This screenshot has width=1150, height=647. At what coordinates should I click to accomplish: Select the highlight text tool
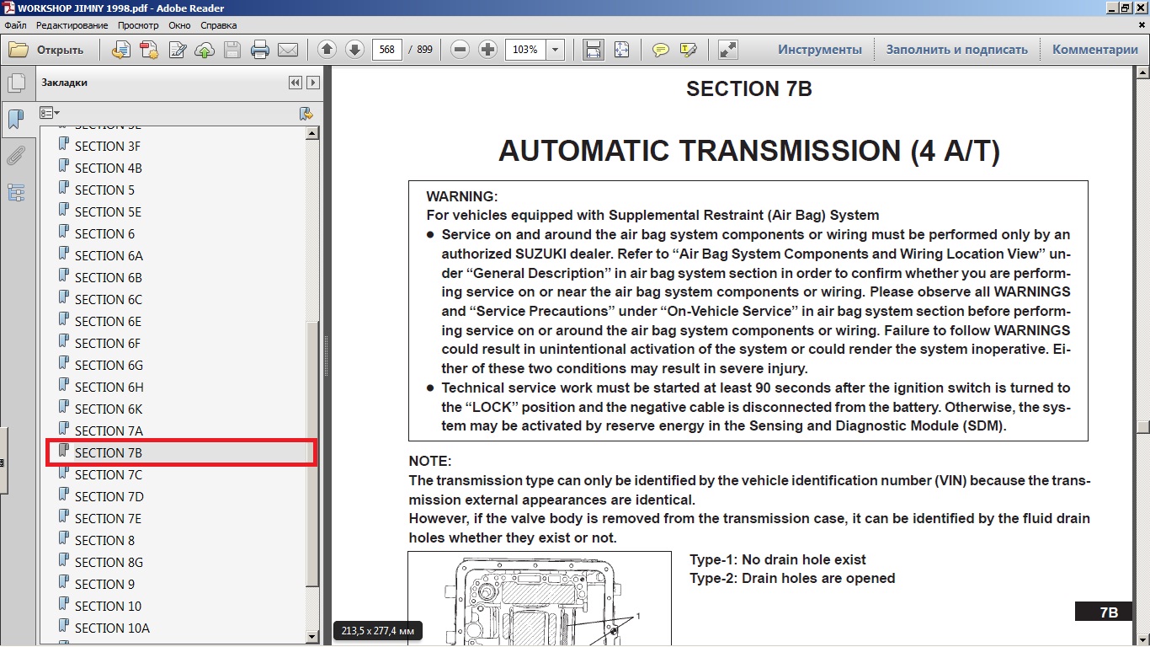688,50
